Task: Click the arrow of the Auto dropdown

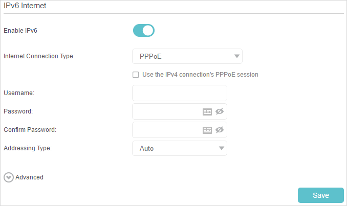Action: (x=221, y=148)
